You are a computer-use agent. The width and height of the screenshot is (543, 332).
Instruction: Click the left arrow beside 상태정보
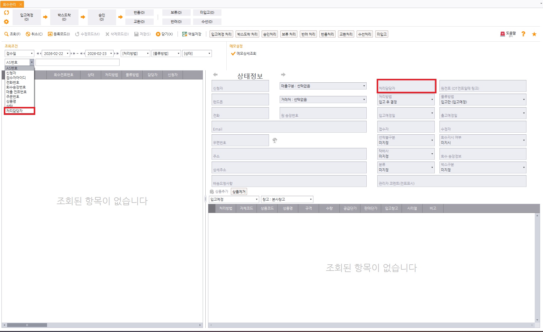tap(215, 75)
